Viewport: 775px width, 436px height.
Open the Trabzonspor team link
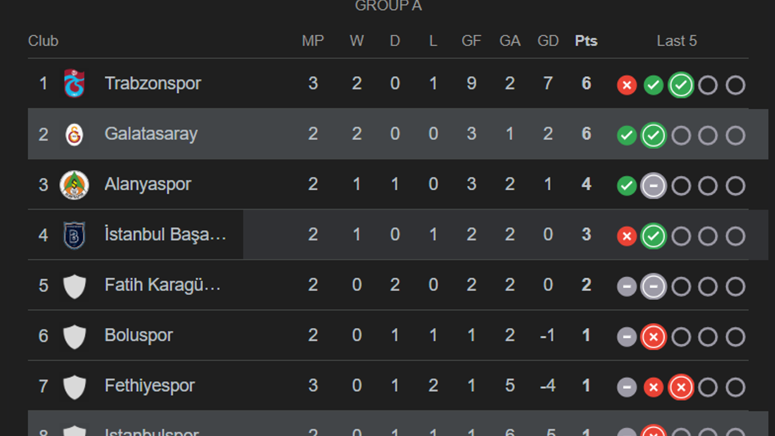point(153,84)
